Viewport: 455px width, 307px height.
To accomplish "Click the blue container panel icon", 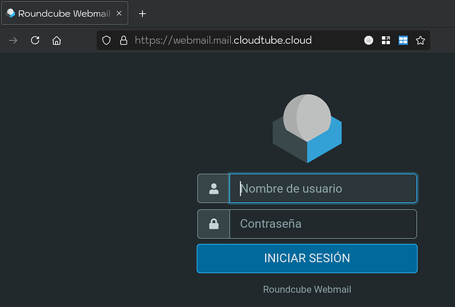I will [x=403, y=40].
